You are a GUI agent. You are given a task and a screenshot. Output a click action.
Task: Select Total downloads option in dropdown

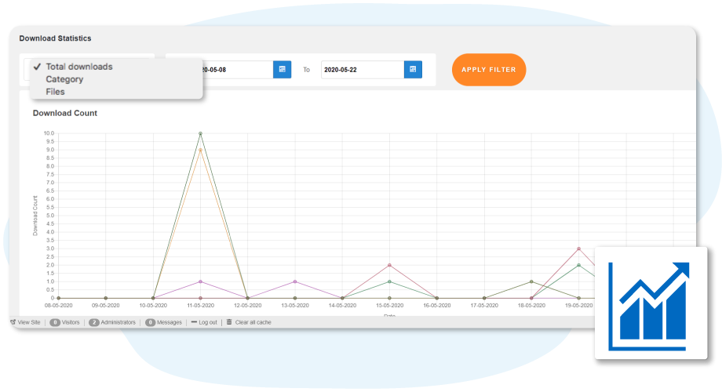pyautogui.click(x=78, y=67)
